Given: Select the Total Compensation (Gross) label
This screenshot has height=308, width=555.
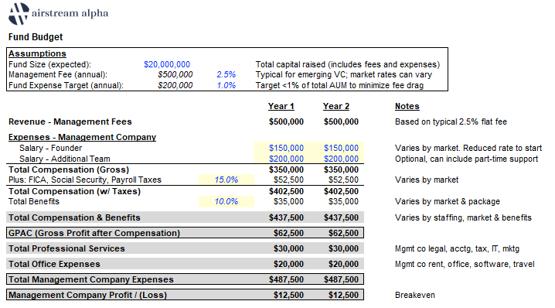Looking at the screenshot, I should (69, 169).
